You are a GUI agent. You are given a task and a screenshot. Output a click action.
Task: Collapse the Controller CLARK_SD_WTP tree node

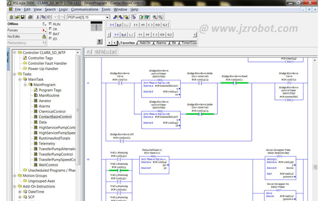pyautogui.click(x=14, y=53)
